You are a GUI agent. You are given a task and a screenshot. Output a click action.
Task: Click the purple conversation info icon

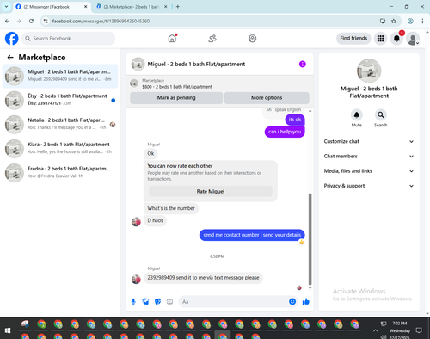coord(303,64)
